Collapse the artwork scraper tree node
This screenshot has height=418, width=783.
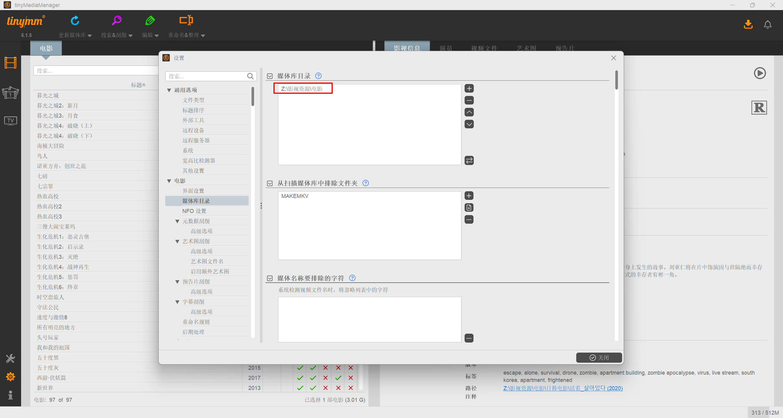pyautogui.click(x=177, y=241)
